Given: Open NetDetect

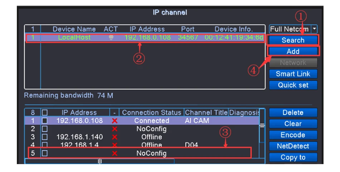Looking at the screenshot, I should point(293,146).
